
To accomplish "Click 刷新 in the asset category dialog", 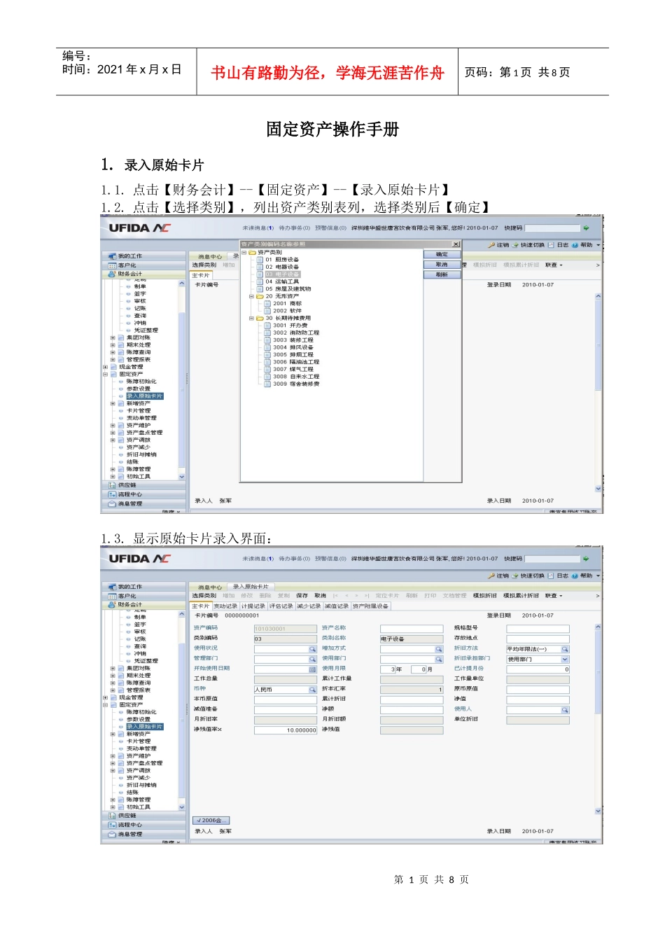I will [442, 274].
